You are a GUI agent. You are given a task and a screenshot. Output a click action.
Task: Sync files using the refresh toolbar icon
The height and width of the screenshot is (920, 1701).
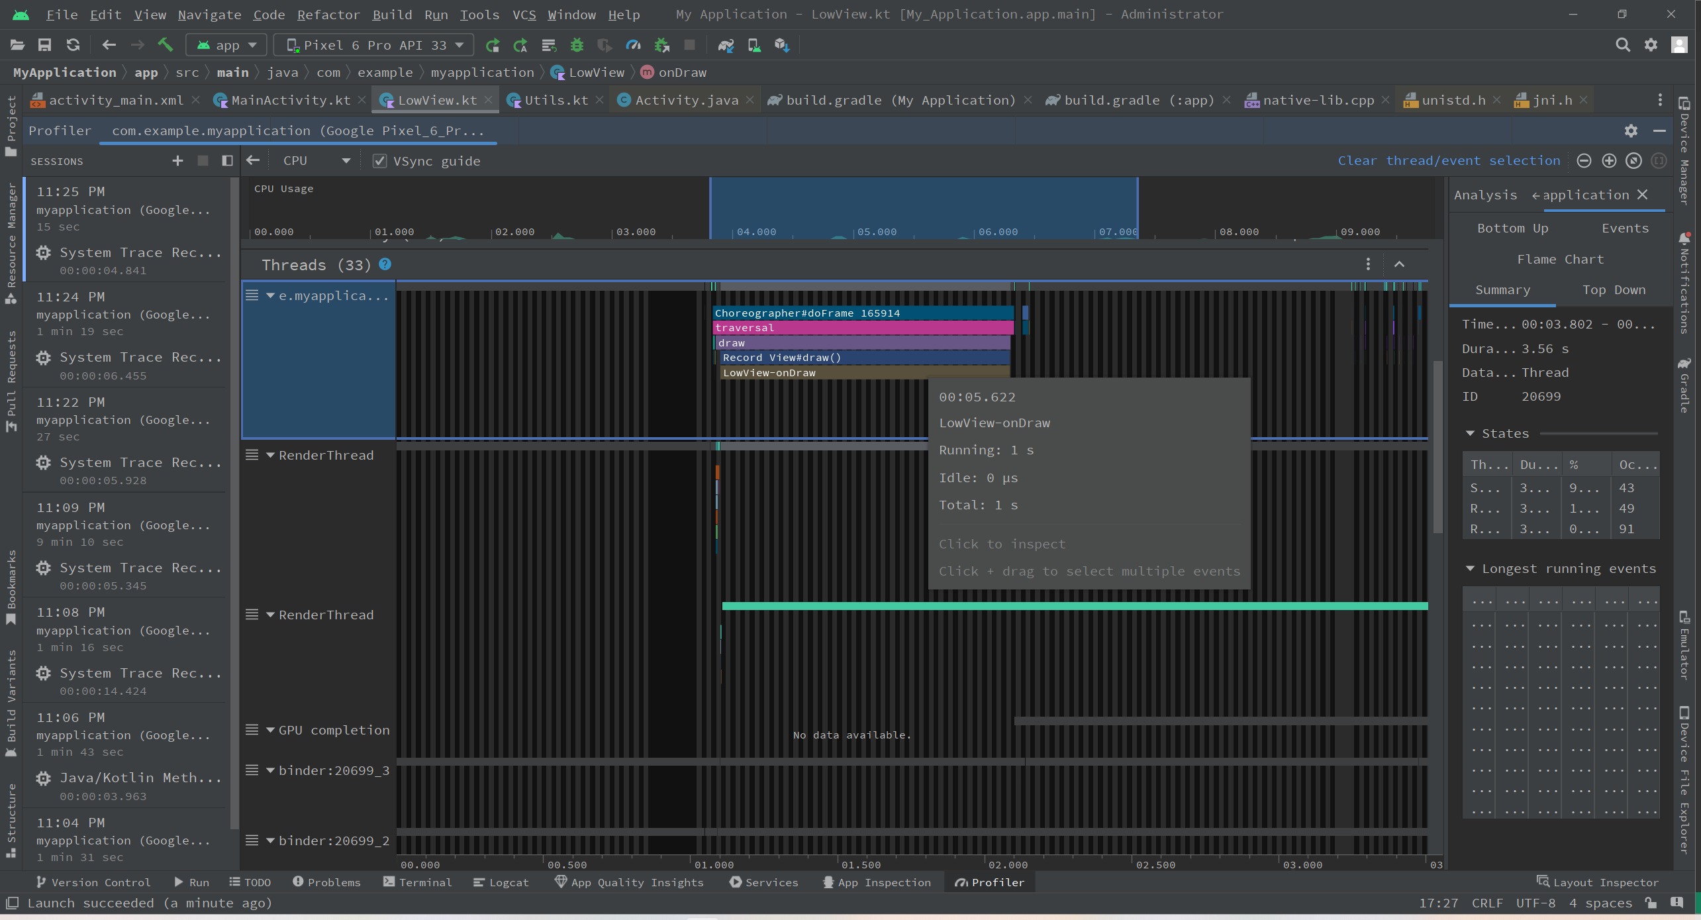73,45
